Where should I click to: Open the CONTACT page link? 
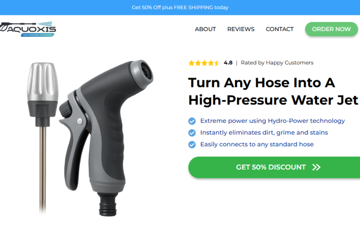click(x=279, y=29)
